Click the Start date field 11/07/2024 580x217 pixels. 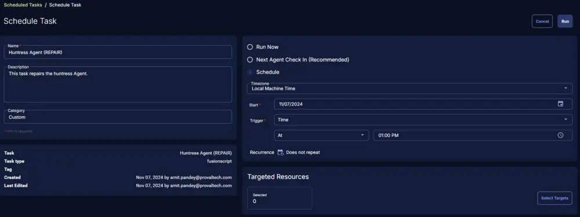click(x=423, y=104)
